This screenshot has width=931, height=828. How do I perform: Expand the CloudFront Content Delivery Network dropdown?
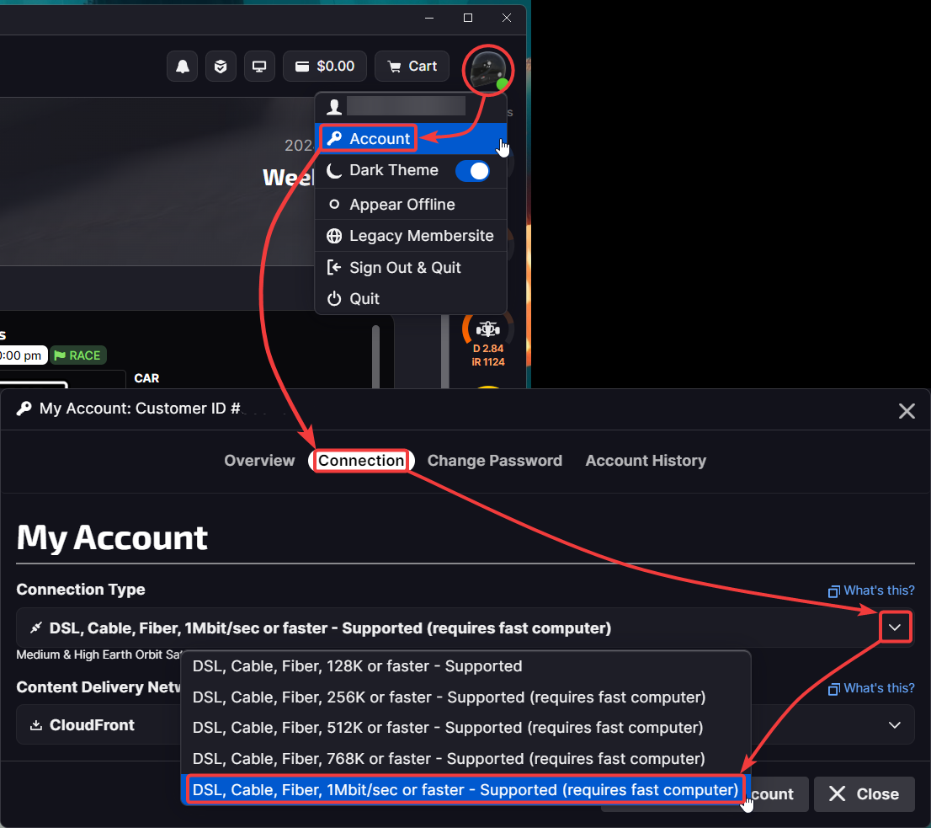[894, 725]
